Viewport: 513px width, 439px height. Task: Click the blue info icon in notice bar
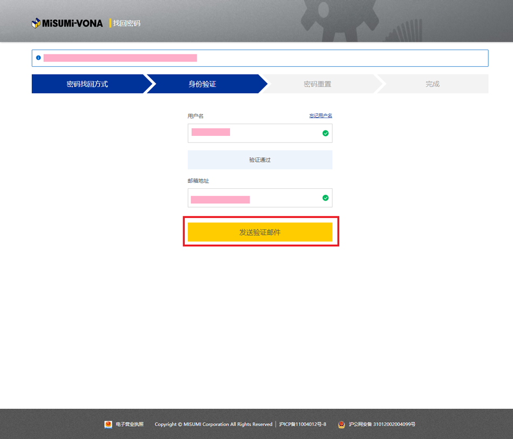[38, 58]
